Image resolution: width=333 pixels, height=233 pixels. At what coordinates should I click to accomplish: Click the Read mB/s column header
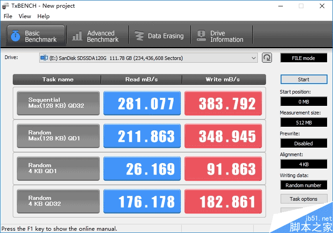[x=141, y=79]
